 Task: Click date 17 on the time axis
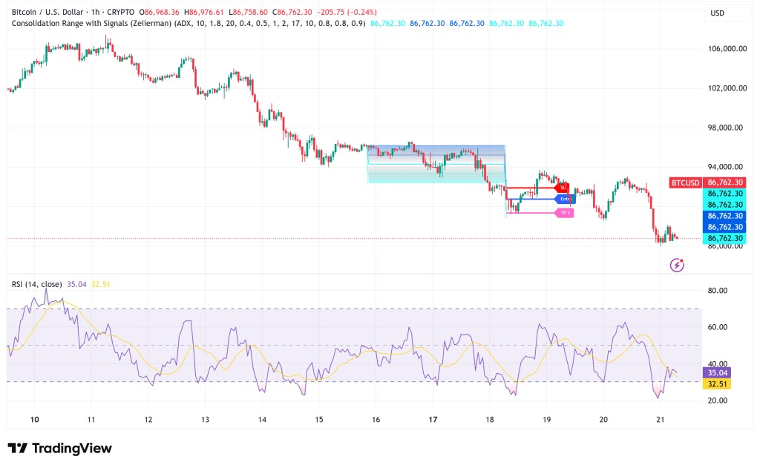point(433,419)
